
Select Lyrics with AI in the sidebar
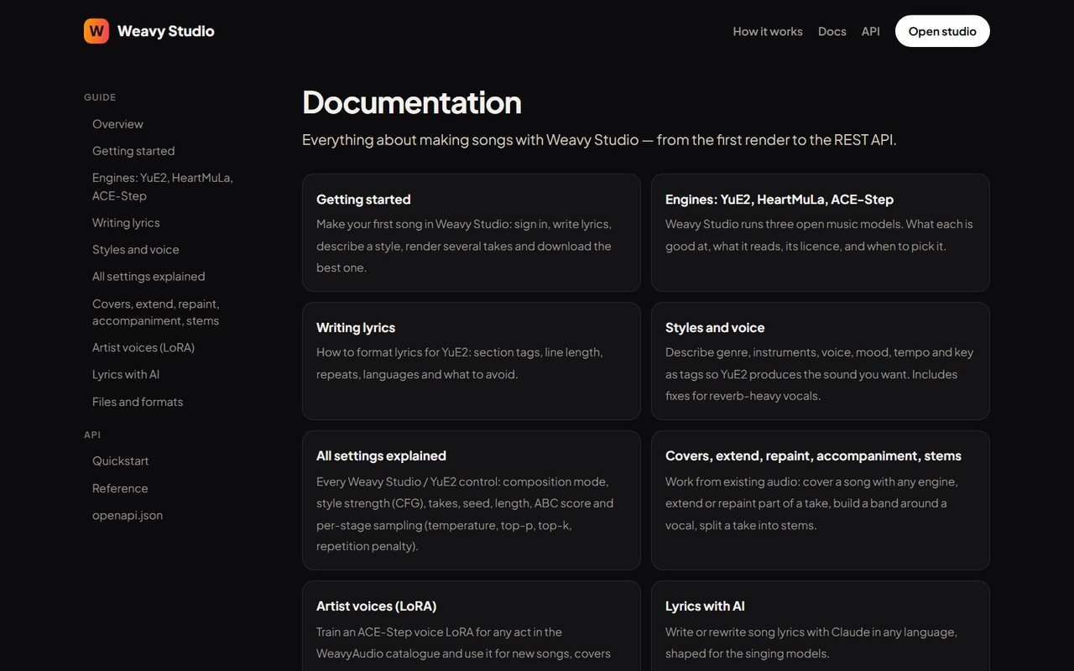click(126, 374)
